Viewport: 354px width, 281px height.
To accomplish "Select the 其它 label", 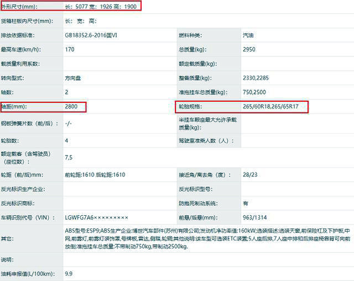I will pyautogui.click(x=7, y=238).
